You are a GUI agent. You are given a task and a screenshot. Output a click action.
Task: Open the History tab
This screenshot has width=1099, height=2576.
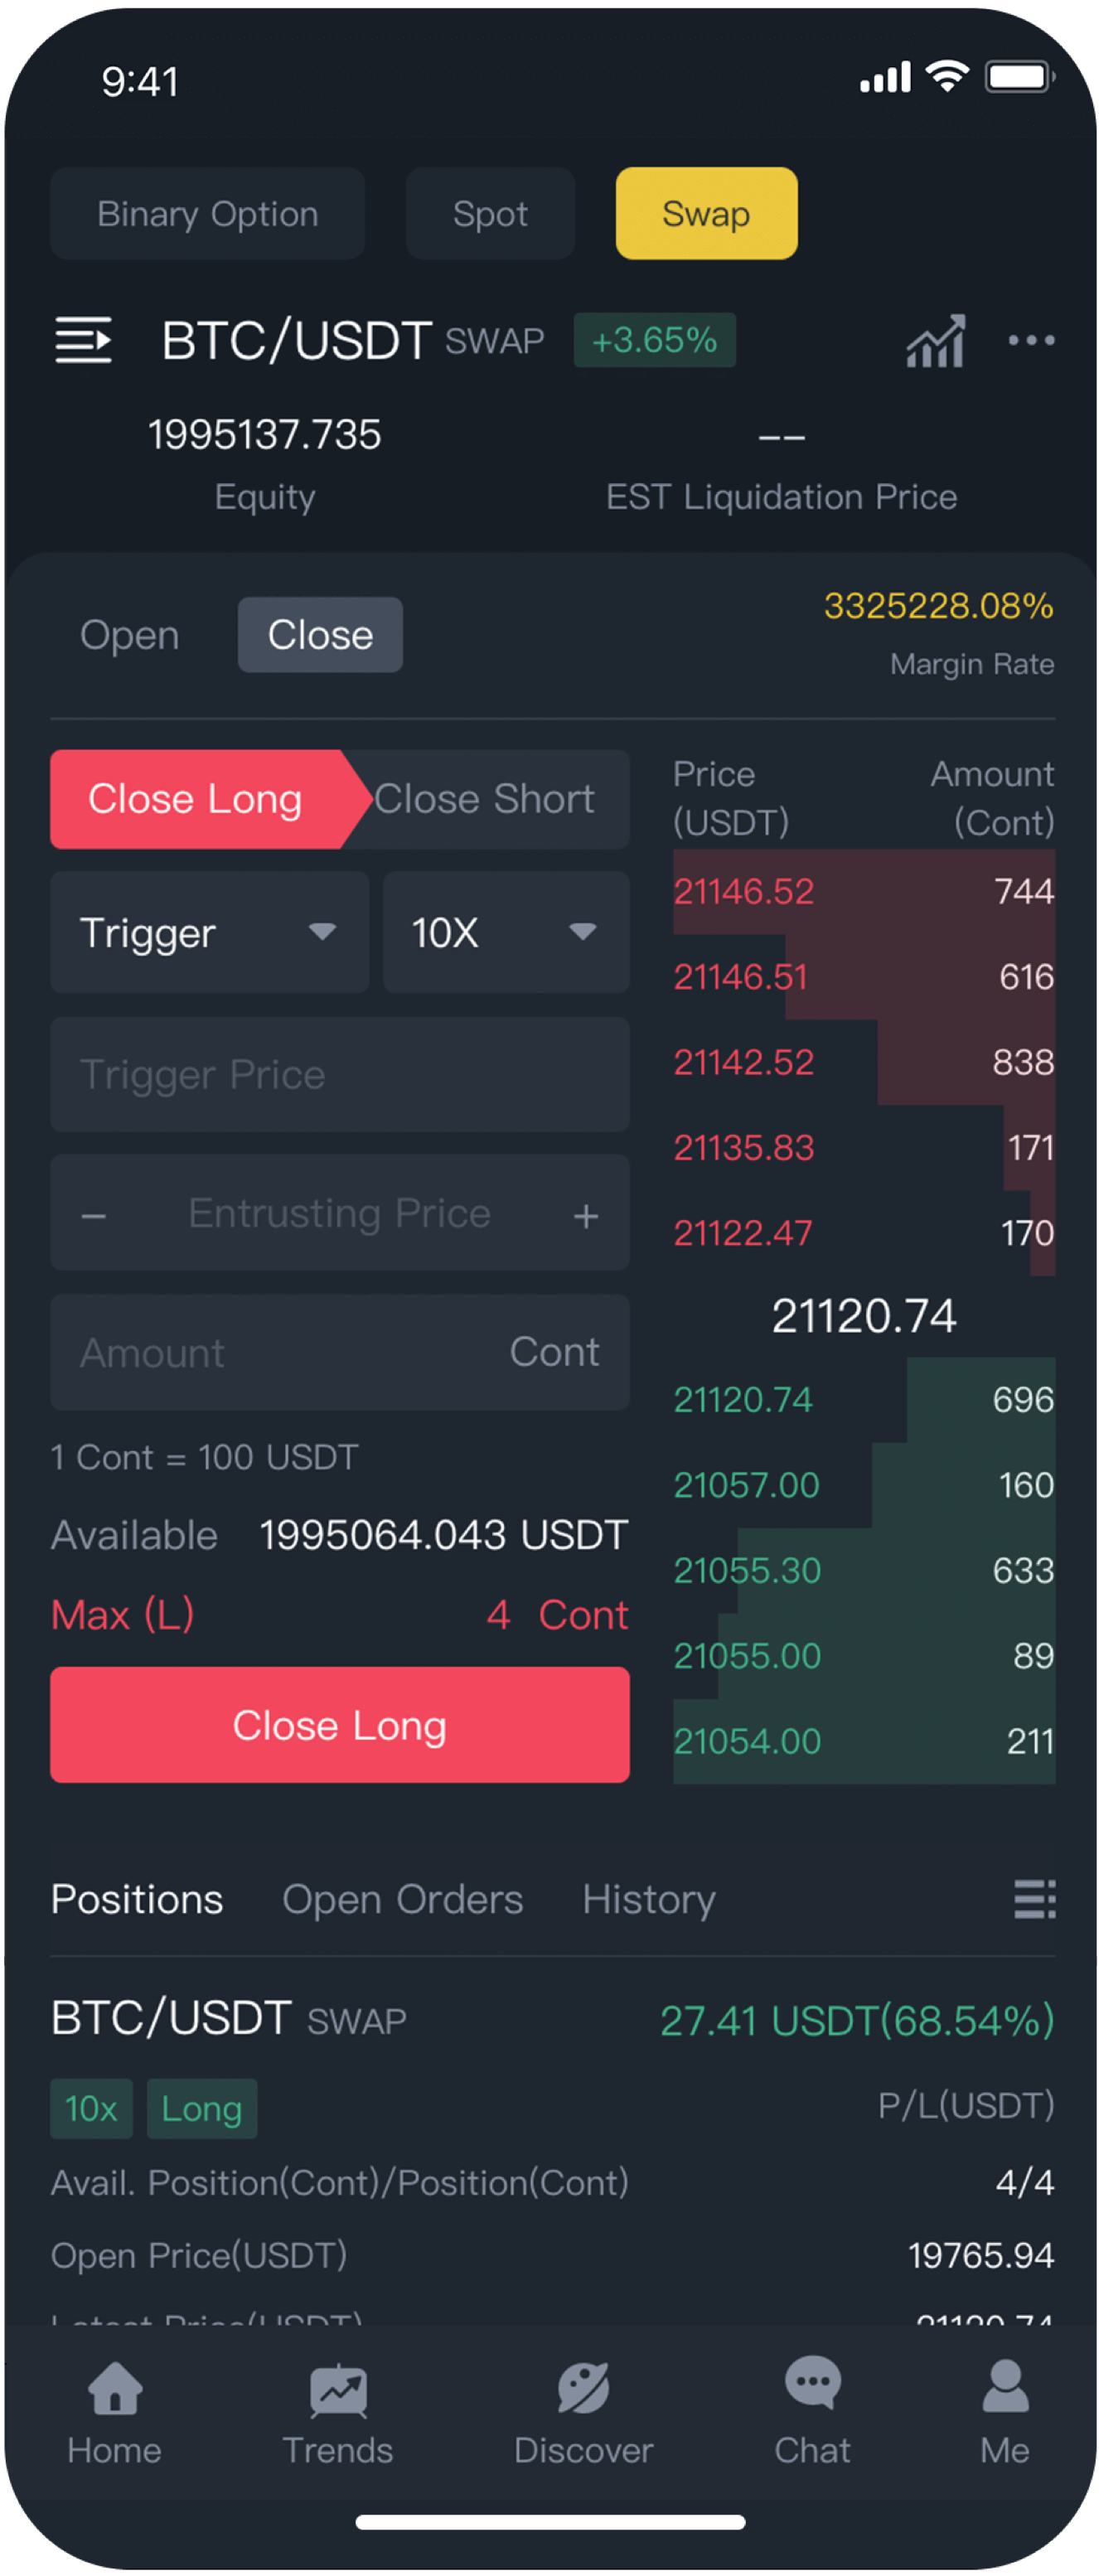(649, 1899)
